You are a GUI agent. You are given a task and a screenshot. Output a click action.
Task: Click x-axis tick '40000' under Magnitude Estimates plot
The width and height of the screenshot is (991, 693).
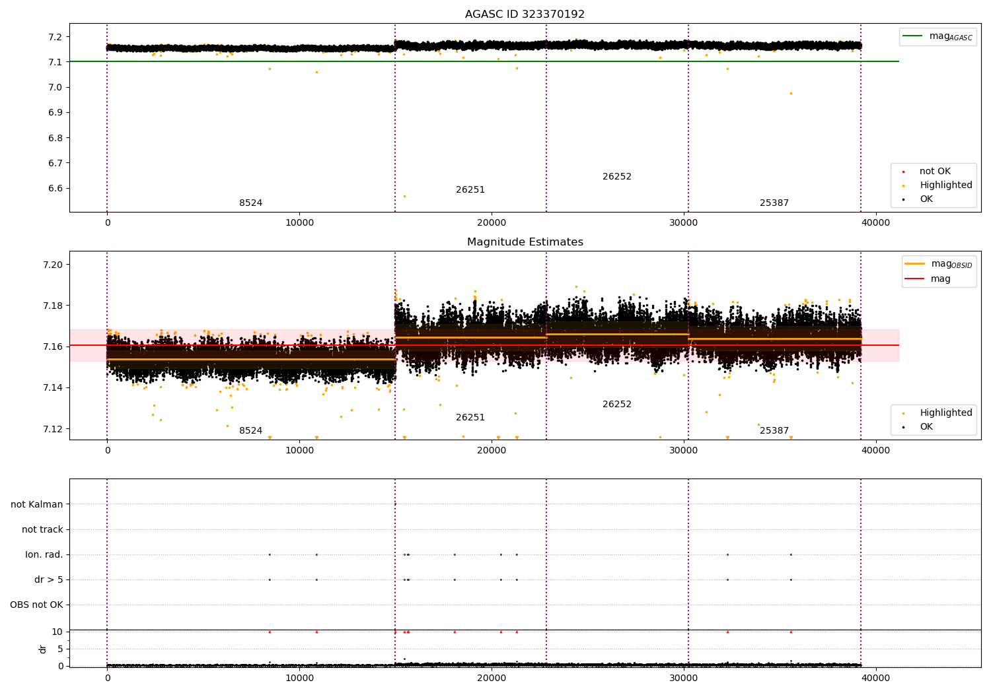coord(876,451)
